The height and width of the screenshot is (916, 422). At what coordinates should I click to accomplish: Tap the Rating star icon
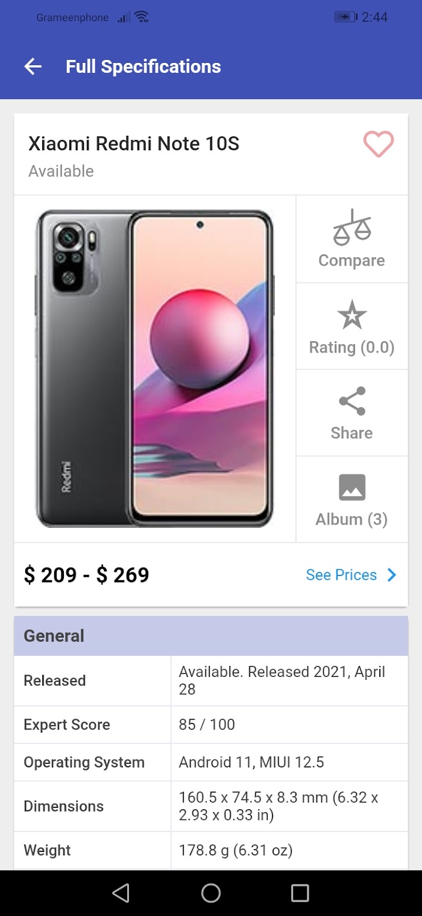(352, 315)
